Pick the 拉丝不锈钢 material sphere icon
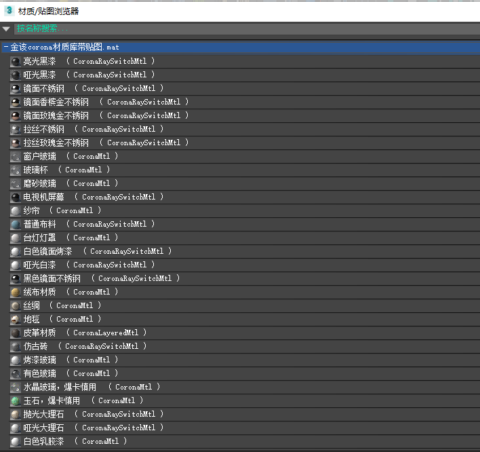480x452 pixels. (x=16, y=130)
